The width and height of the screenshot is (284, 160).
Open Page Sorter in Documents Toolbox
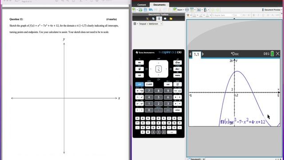153,19
